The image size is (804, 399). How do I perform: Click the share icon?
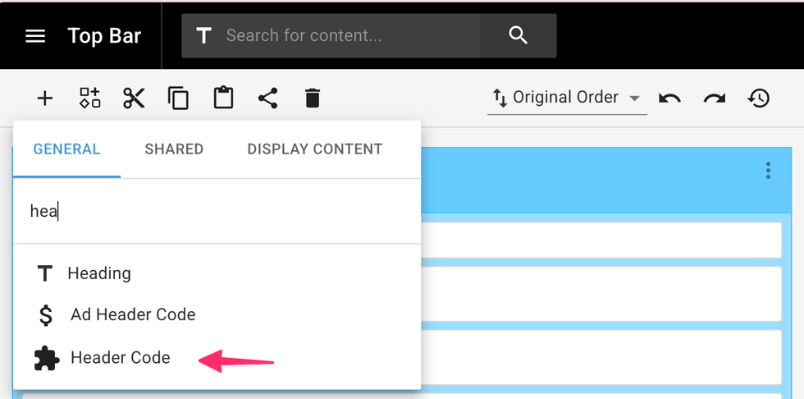[267, 99]
